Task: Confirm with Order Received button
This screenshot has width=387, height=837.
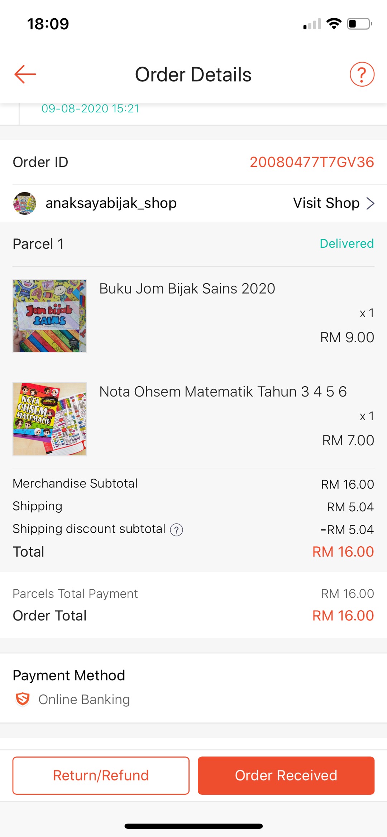Action: tap(286, 775)
